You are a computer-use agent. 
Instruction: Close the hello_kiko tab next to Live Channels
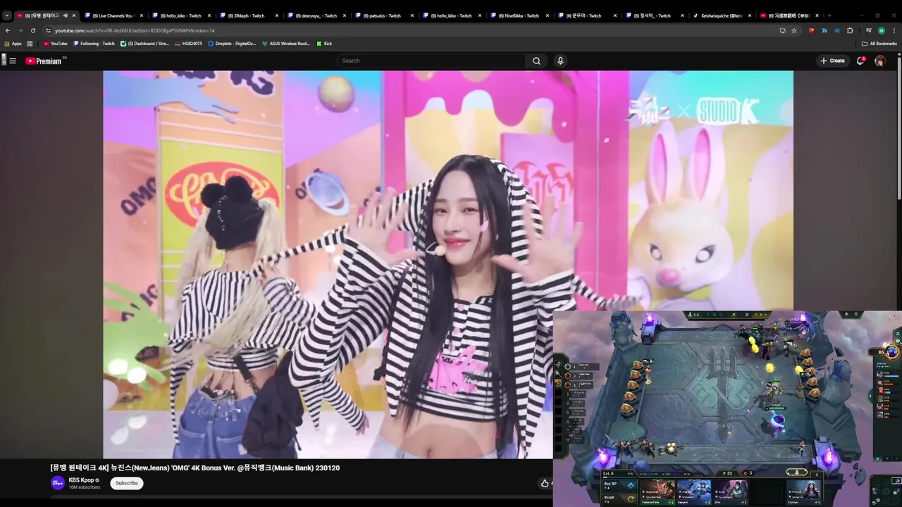pyautogui.click(x=209, y=15)
